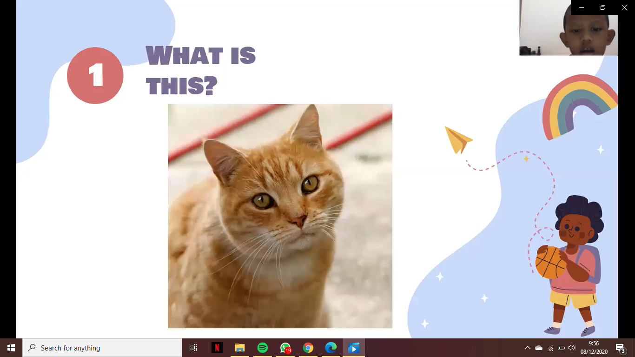
Task: Open Microsoft Edge from the taskbar
Action: tap(331, 348)
